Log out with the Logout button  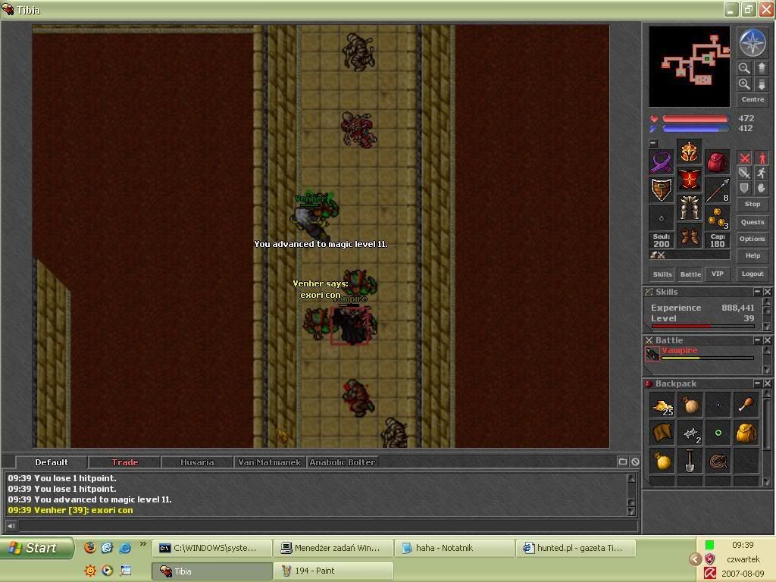tap(753, 274)
